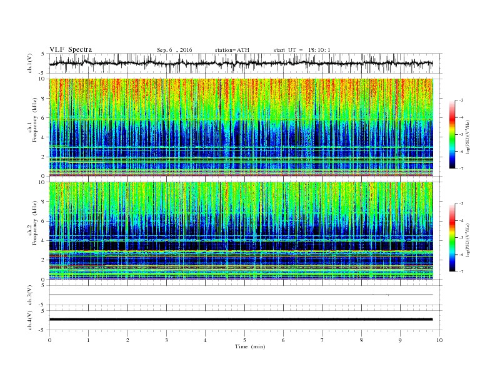Click the time axis label '5'
The image size is (495, 382).
pyautogui.click(x=244, y=340)
